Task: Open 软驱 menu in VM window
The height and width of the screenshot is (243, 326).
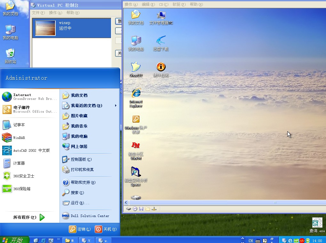Action: (x=179, y=4)
